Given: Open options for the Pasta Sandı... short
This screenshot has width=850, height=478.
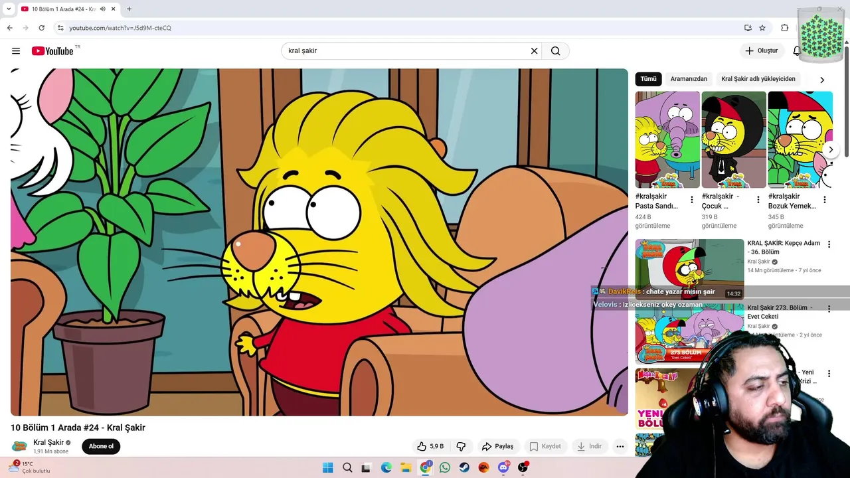Looking at the screenshot, I should coord(692,200).
